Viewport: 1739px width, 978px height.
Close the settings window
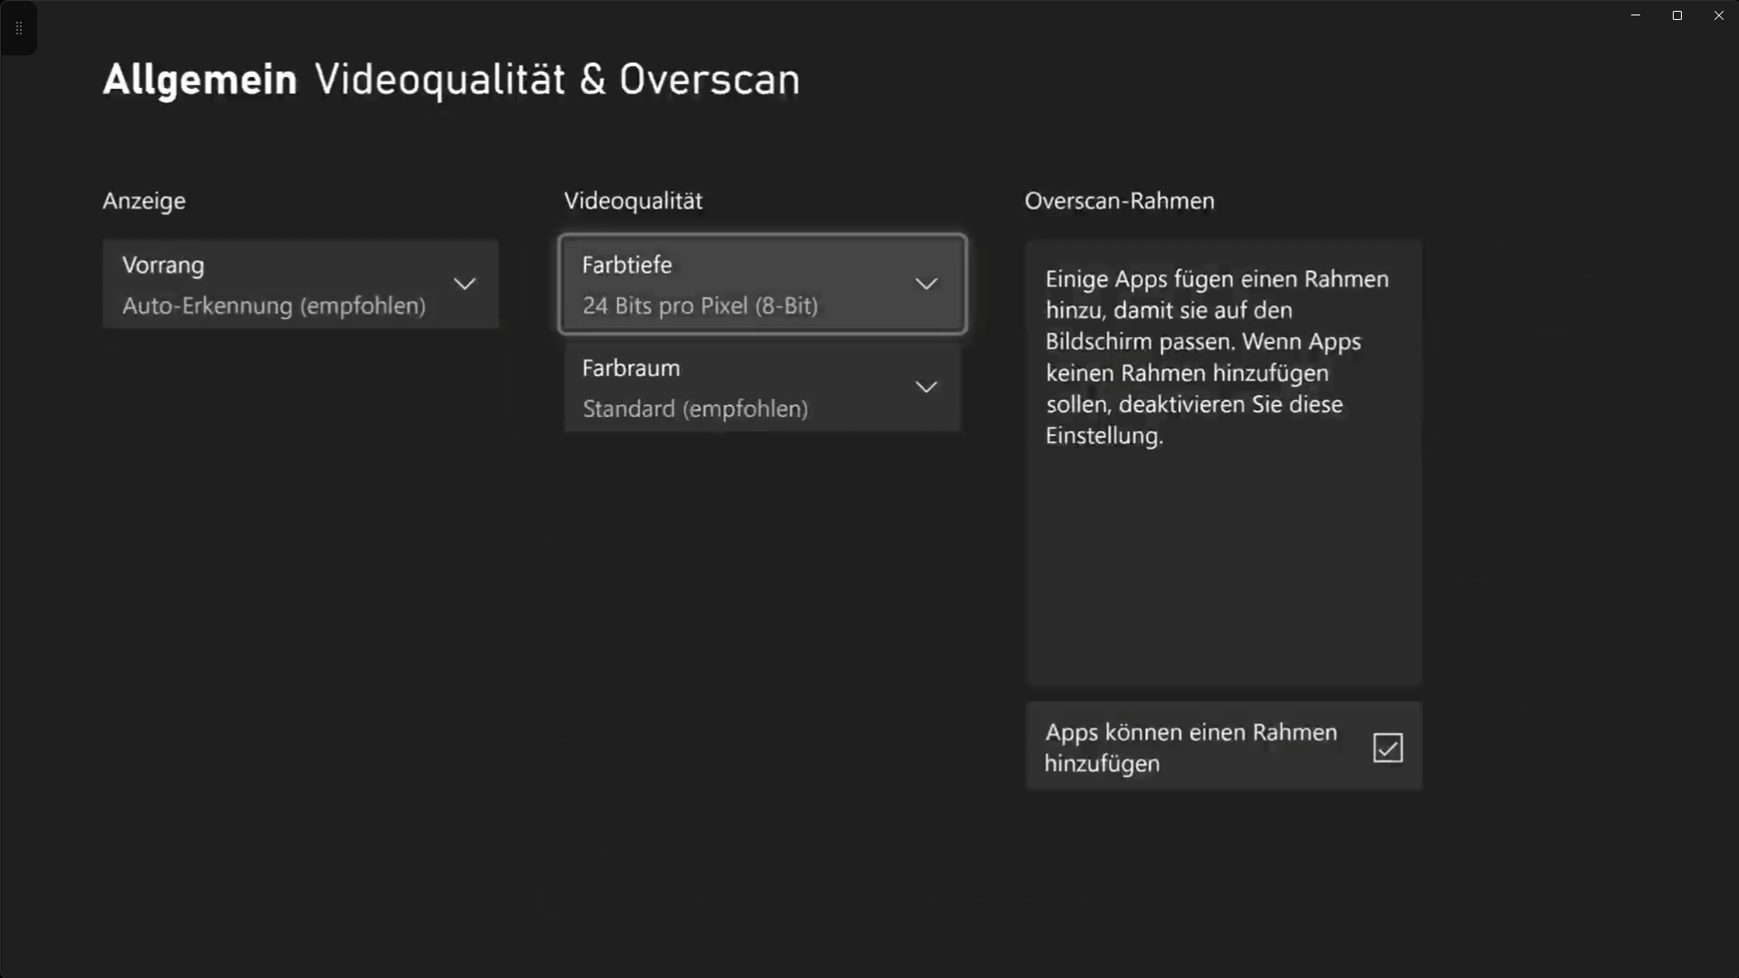(1718, 15)
